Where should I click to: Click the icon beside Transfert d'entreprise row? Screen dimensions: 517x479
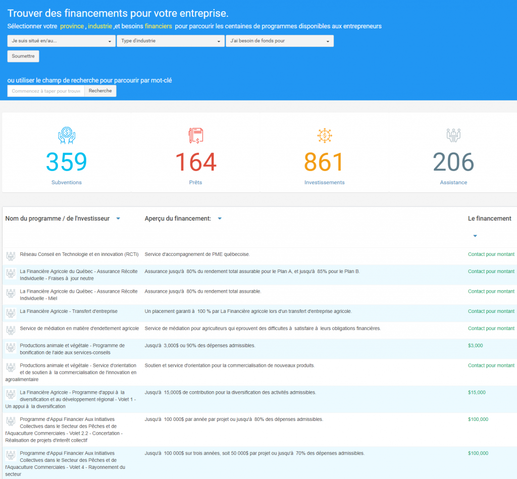(x=11, y=313)
